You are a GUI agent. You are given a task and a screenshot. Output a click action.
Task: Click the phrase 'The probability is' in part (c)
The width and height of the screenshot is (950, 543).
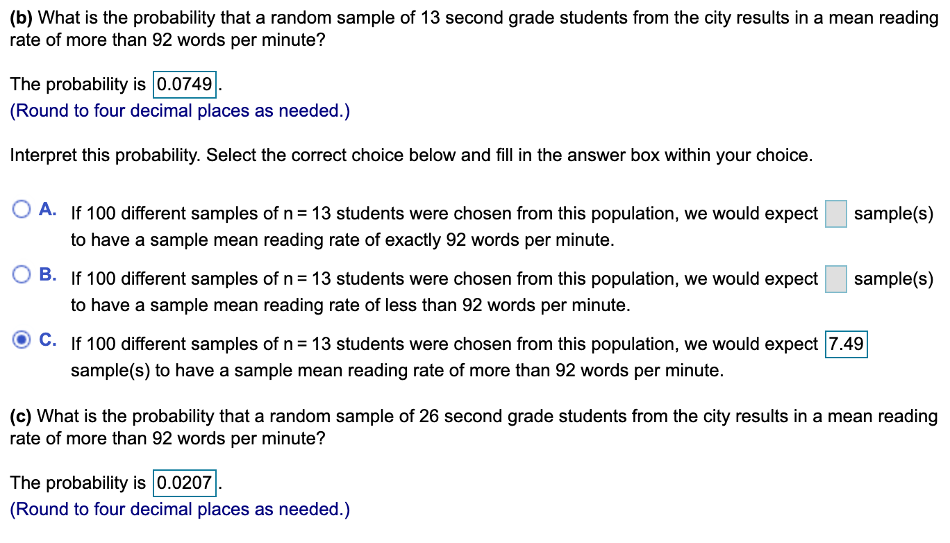point(75,483)
